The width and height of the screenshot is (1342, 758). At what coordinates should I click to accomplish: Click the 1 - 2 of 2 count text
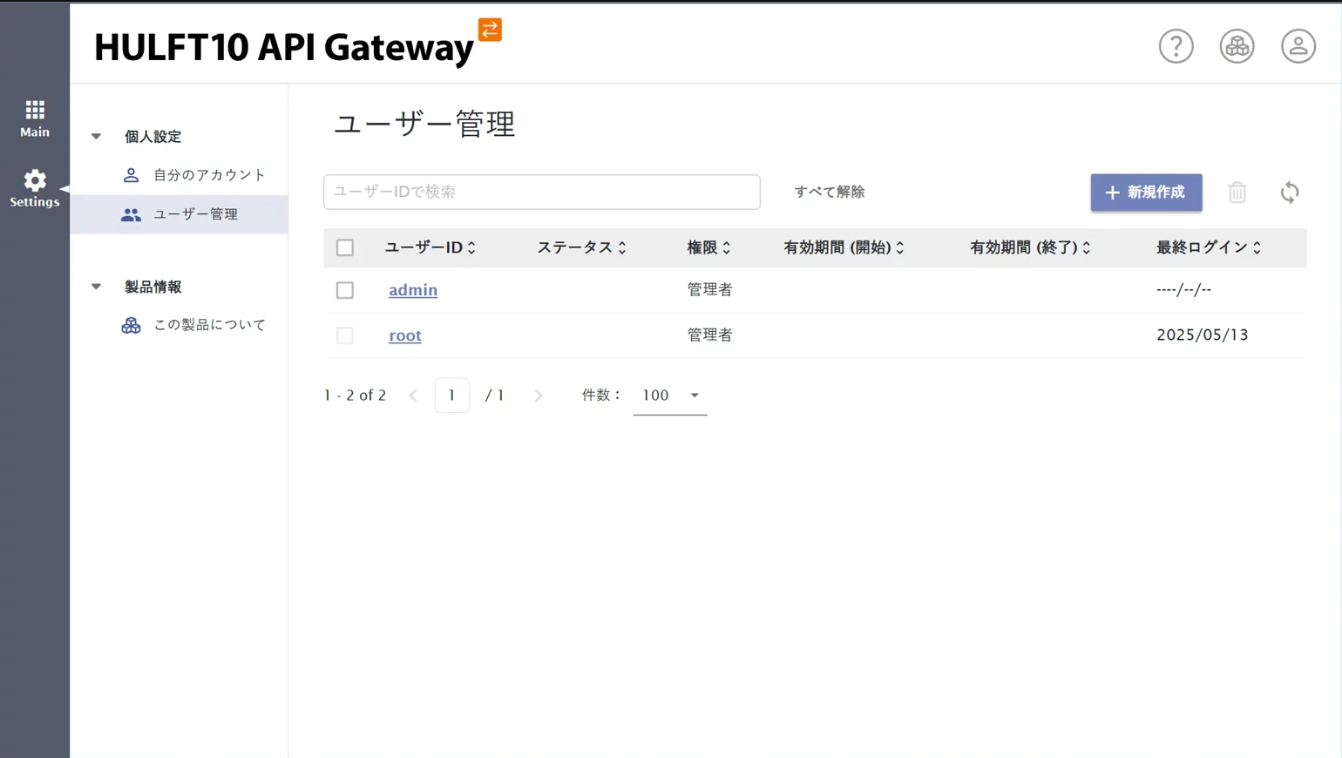click(355, 396)
